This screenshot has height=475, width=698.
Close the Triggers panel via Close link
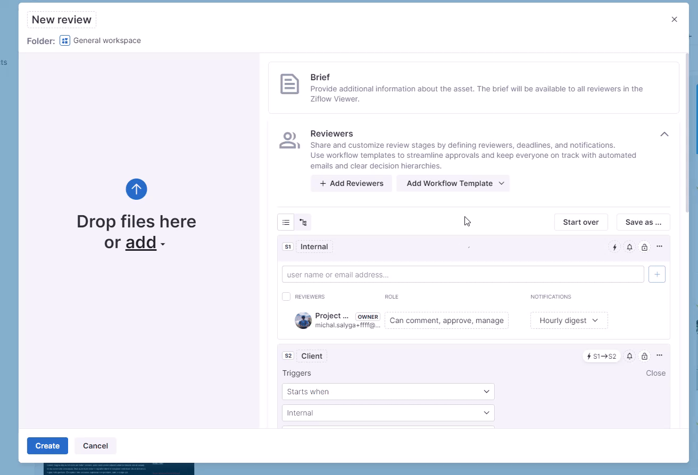655,373
